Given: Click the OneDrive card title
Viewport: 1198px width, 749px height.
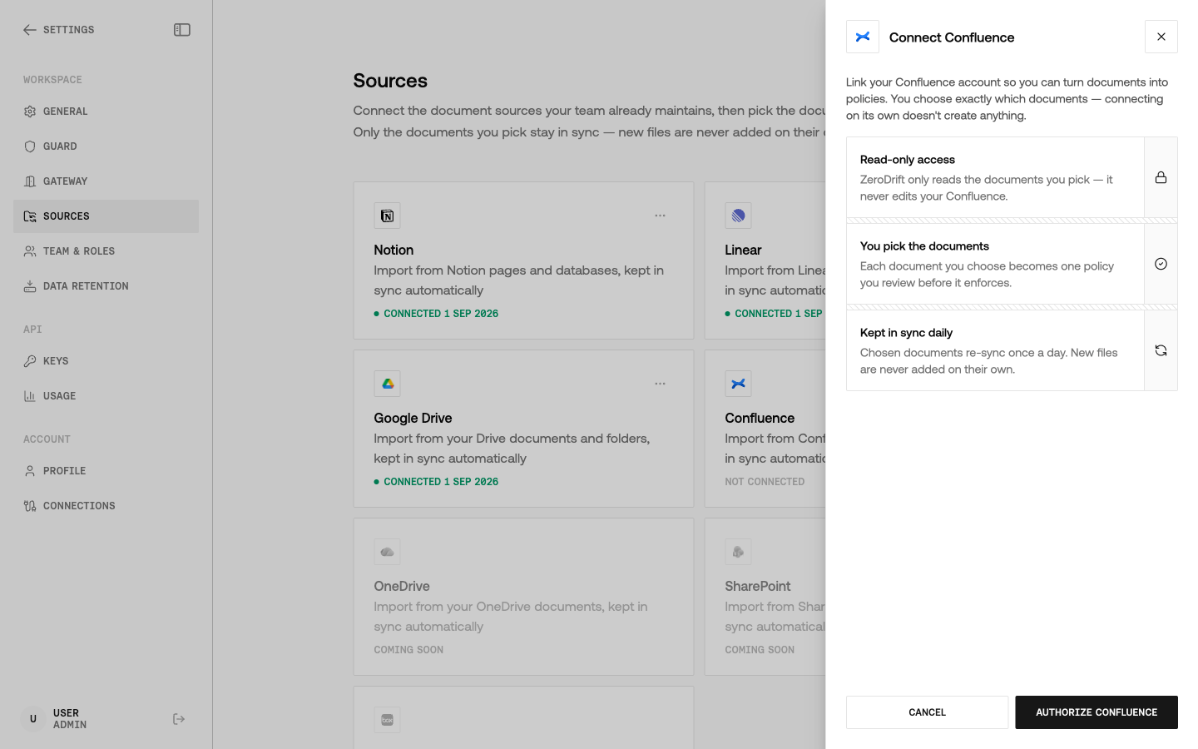Looking at the screenshot, I should (402, 586).
